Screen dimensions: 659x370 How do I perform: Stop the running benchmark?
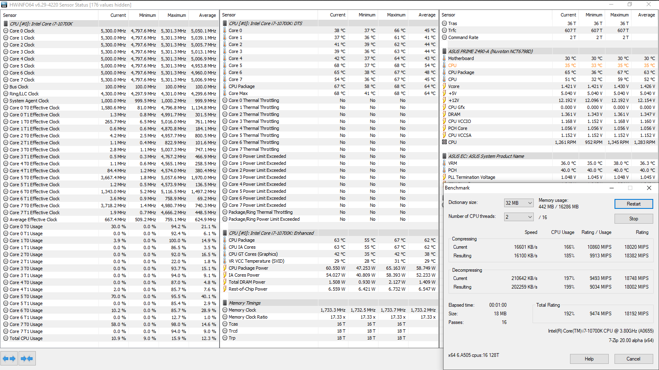(x=633, y=219)
